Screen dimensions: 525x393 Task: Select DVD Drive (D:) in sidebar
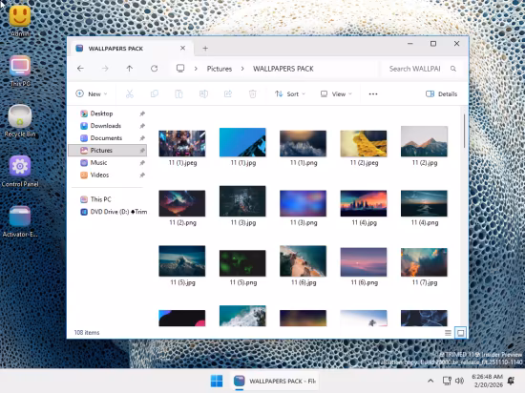point(108,212)
